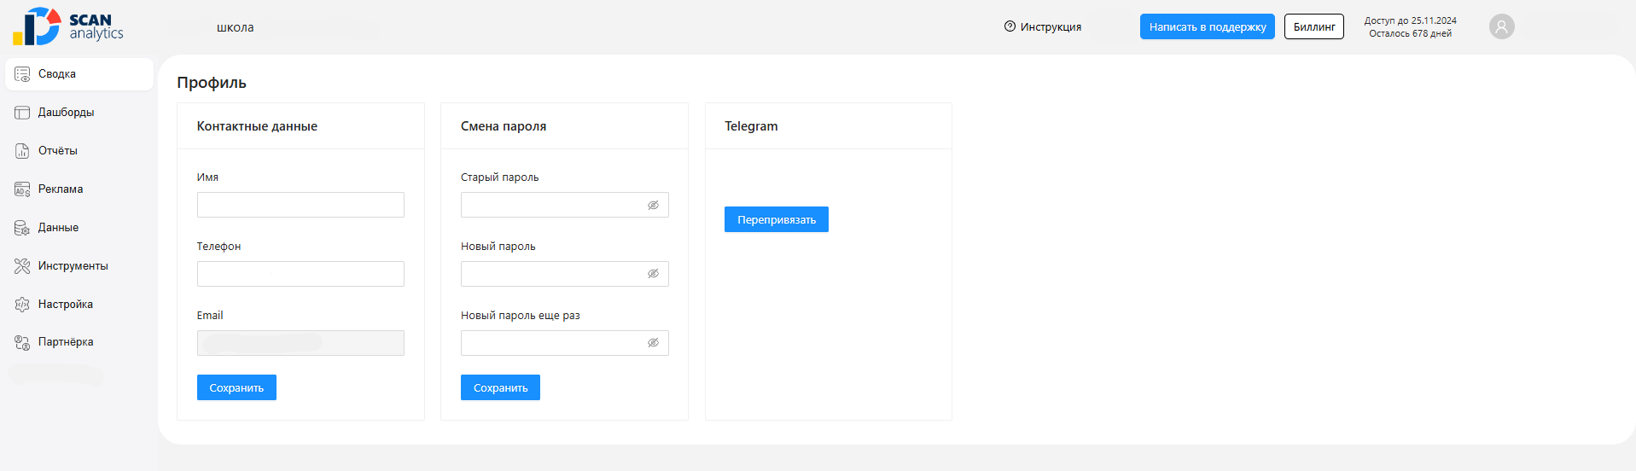Focus the Новый пароль input
1636x471 pixels.
click(564, 274)
